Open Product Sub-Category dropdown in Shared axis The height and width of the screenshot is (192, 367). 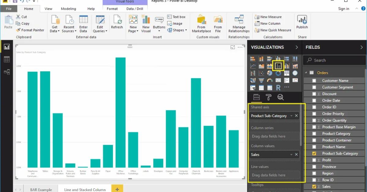pos(291,116)
